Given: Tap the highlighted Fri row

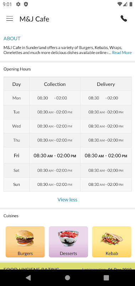Looking at the screenshot, I should (68, 156).
